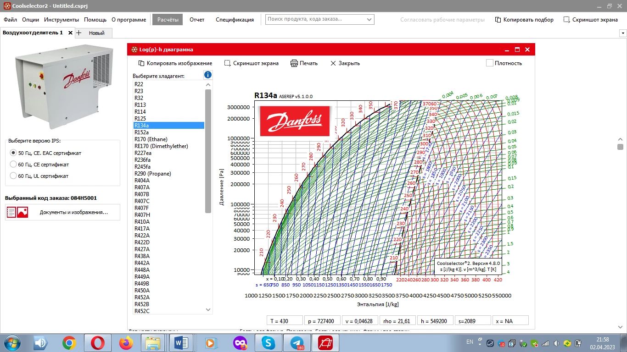Select R134a in refrigerant list
The width and height of the screenshot is (627, 352).
(169, 125)
